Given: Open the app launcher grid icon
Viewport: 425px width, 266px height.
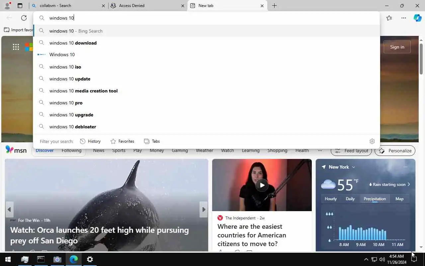Looking at the screenshot, I should point(16,47).
